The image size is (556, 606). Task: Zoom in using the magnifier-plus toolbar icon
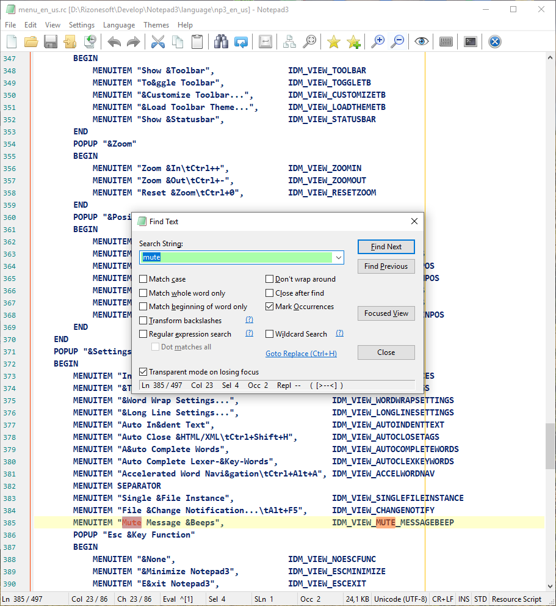coord(377,42)
